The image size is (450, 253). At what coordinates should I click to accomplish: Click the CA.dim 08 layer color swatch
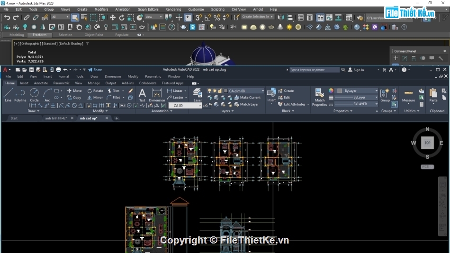225,91
